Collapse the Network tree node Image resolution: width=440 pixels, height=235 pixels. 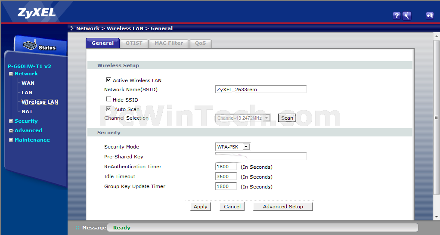11,74
